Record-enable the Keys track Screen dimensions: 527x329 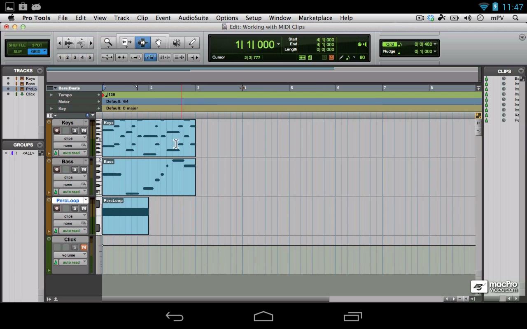pyautogui.click(x=57, y=130)
